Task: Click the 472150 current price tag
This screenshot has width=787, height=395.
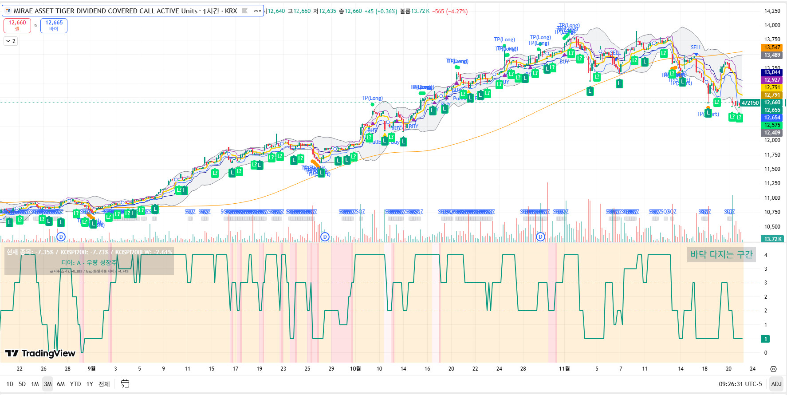Action: (750, 103)
